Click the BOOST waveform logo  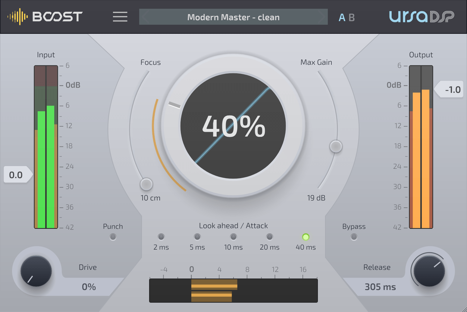click(45, 17)
